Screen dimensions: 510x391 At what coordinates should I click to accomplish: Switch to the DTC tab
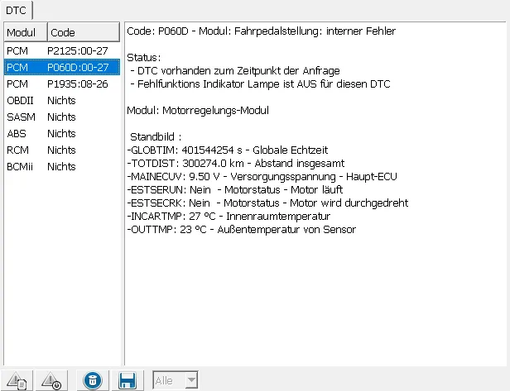coord(17,10)
